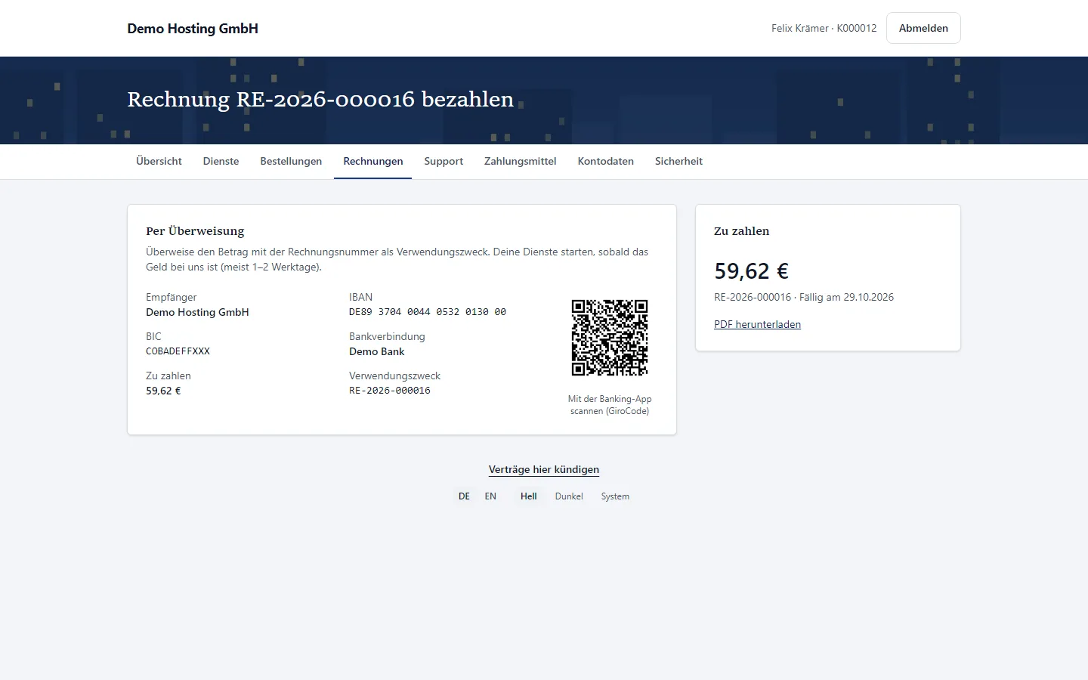Screen dimensions: 1088x680
Task: Click the BIC value COBADEFFXXX
Action: click(178, 351)
